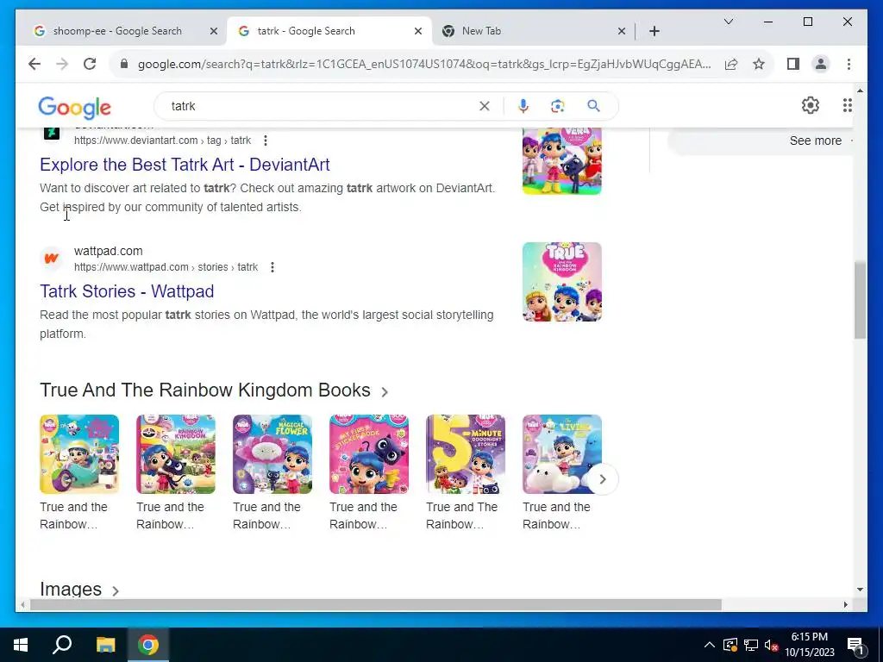Click the Wattpad site favicon
This screenshot has height=662, width=883.
pos(51,259)
